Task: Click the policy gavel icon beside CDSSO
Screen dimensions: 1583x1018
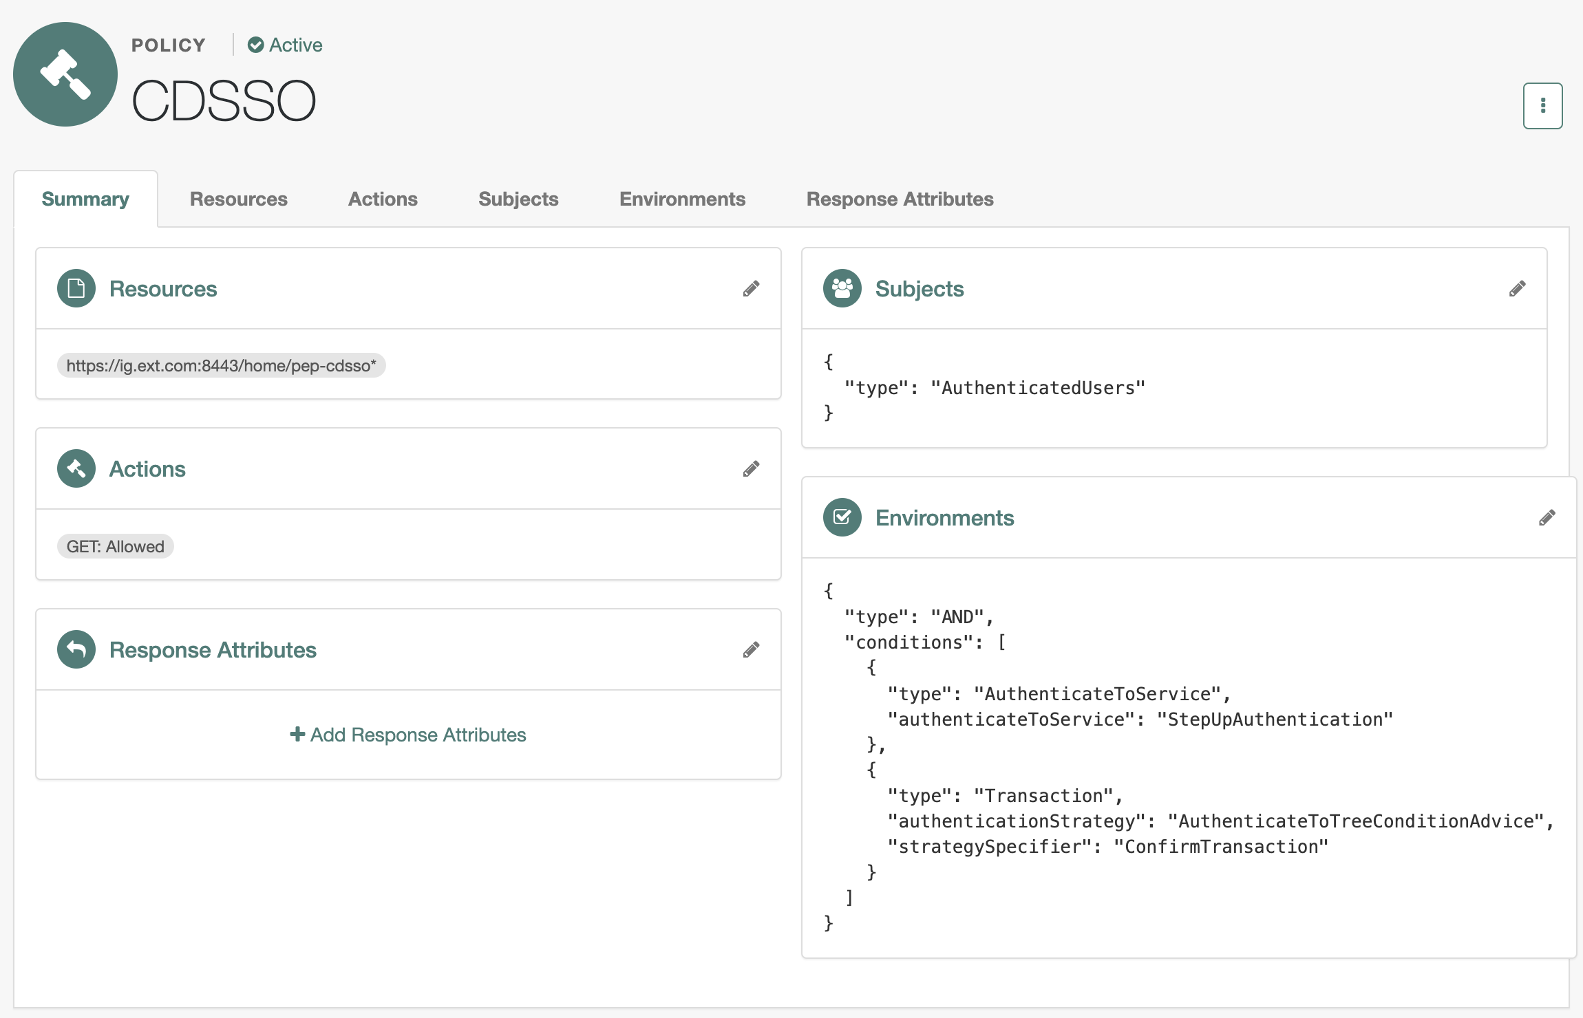Action: [65, 74]
